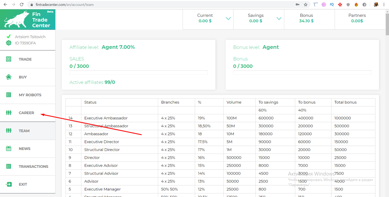Viewport: 389px width, 197px height.
Task: Select the TEAM menu item
Action: (x=28, y=131)
